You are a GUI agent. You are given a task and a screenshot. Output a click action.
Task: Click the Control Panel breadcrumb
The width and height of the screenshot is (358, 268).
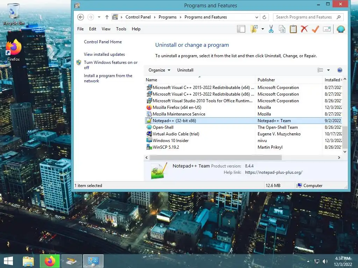[x=138, y=17]
